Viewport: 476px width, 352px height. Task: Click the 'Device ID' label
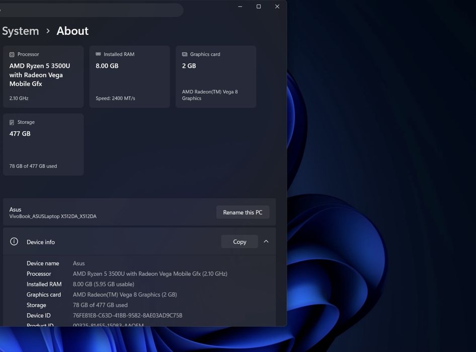click(x=39, y=316)
